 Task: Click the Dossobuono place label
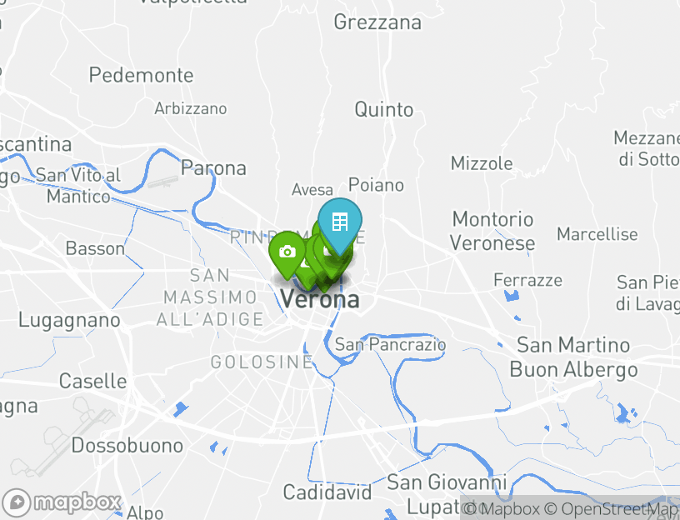(127, 445)
